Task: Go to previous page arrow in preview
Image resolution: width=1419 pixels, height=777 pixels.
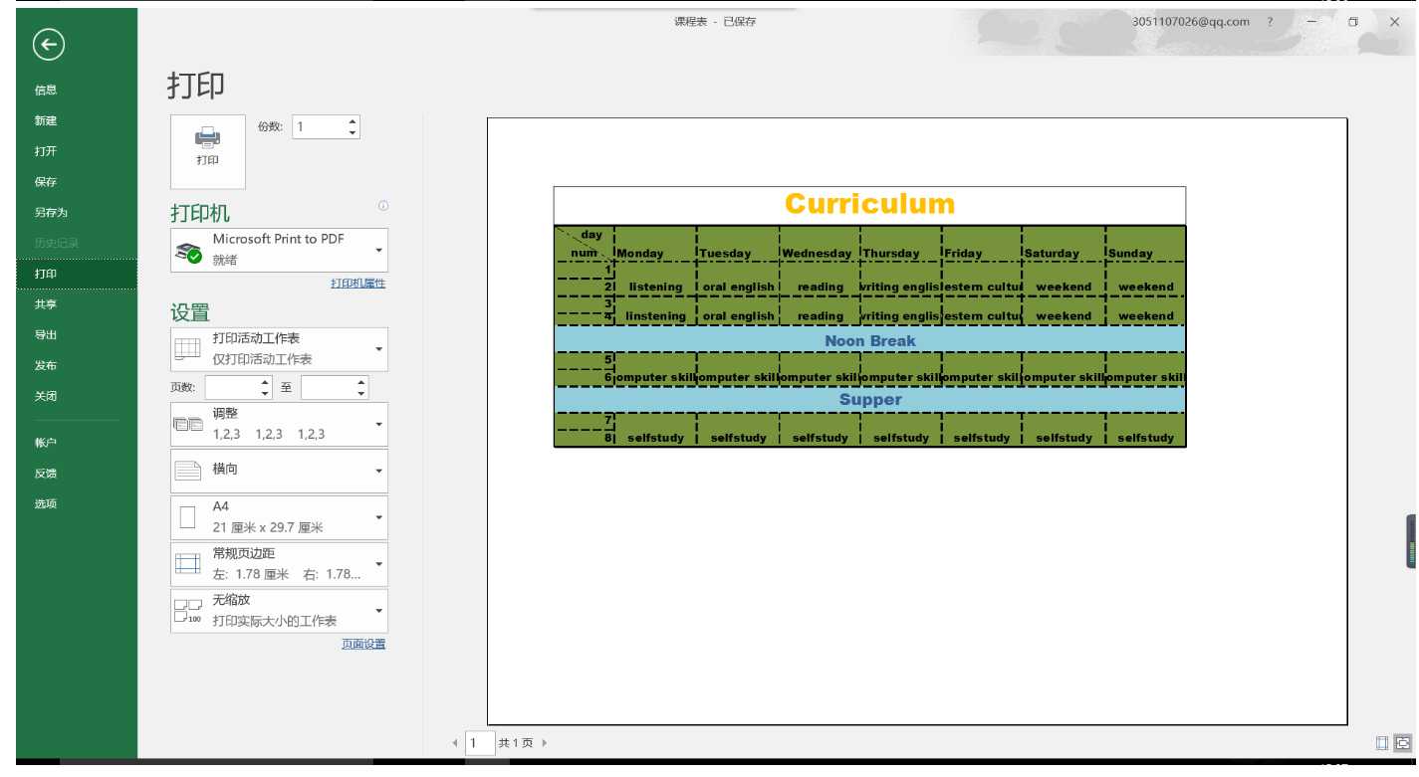Action: click(x=455, y=743)
